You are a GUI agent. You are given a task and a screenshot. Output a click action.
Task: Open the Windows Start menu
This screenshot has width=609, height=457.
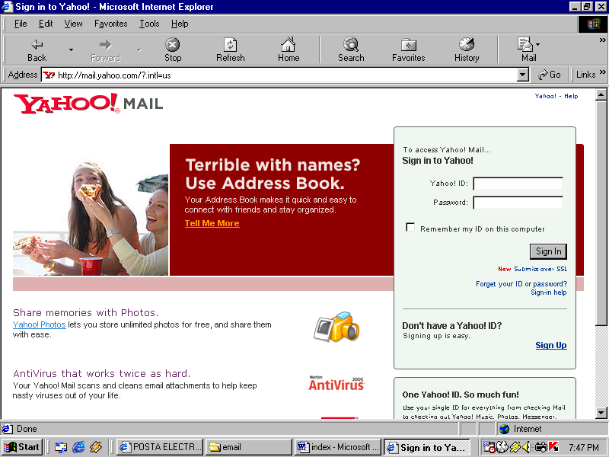click(x=22, y=447)
